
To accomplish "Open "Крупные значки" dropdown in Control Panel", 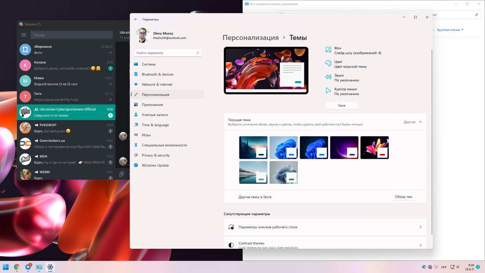I will (x=450, y=30).
